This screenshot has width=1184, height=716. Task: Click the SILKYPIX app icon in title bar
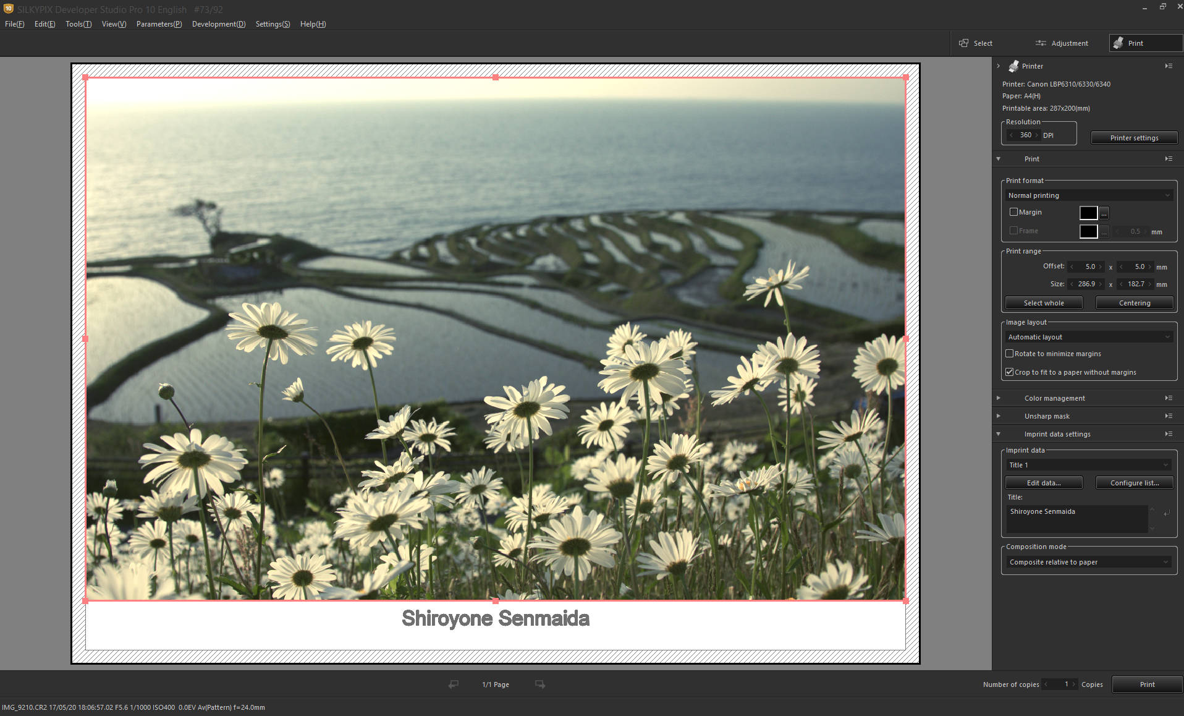pyautogui.click(x=9, y=9)
